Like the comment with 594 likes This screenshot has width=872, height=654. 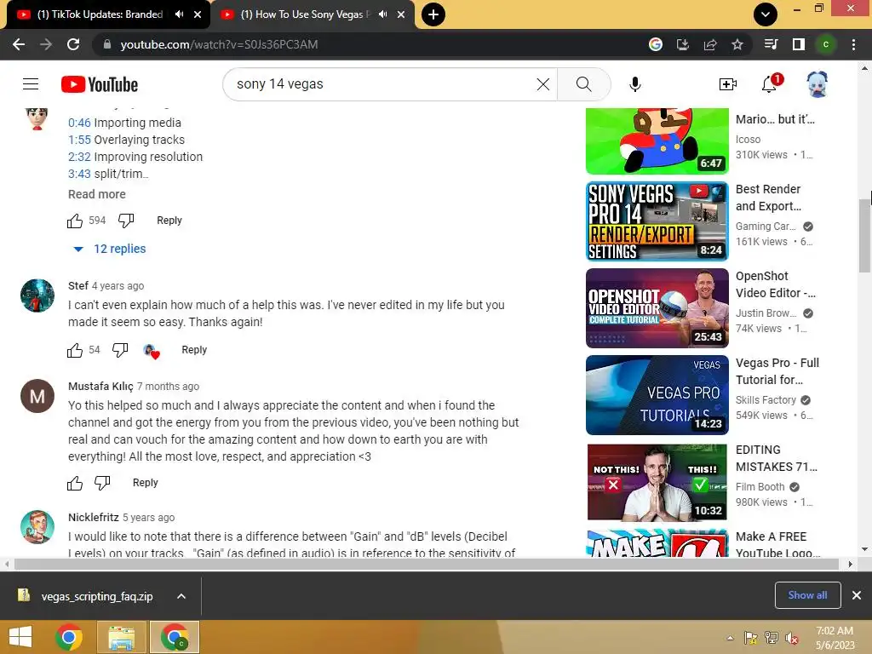[x=75, y=221]
